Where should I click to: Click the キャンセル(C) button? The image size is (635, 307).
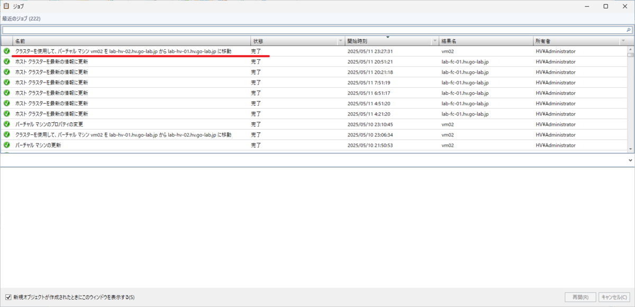click(x=615, y=297)
